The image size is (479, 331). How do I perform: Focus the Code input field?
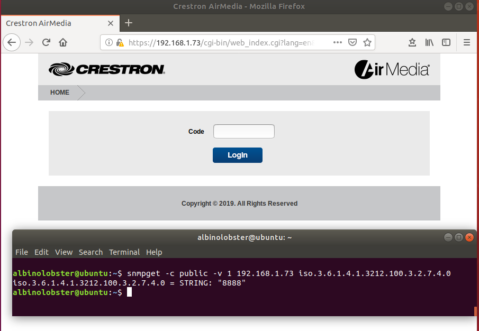[243, 132]
